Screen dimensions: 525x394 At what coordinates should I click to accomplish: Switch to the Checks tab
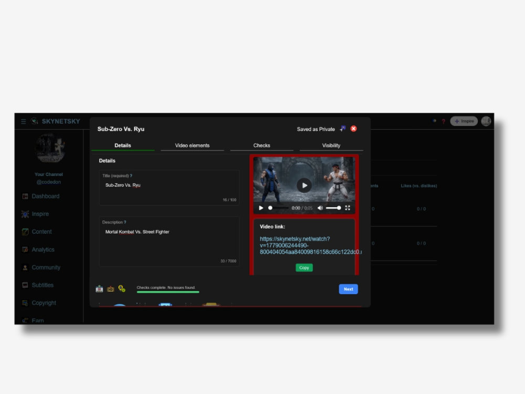[x=262, y=146]
